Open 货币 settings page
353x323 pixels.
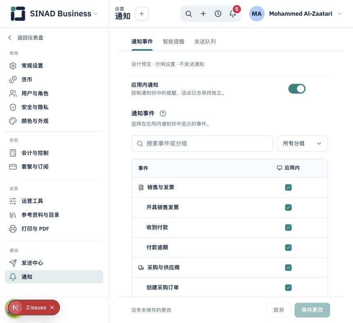(x=54, y=79)
